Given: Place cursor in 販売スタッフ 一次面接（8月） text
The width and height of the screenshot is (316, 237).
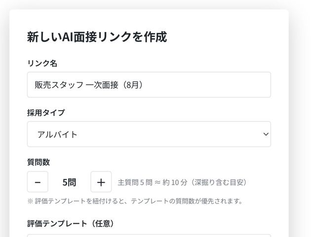Looking at the screenshot, I should click(x=89, y=85).
